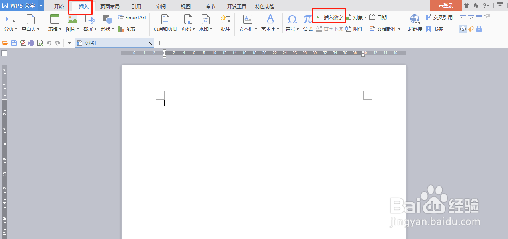Click the 艺术字 word art icon
508x239 pixels.
[x=270, y=19]
